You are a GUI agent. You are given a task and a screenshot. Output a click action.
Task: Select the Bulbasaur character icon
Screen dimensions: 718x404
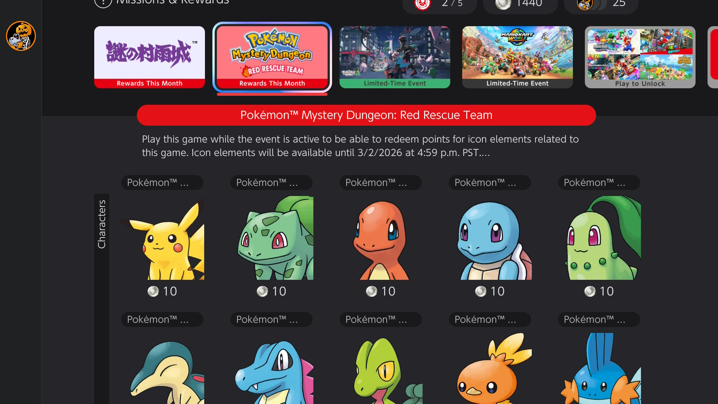pyautogui.click(x=272, y=238)
